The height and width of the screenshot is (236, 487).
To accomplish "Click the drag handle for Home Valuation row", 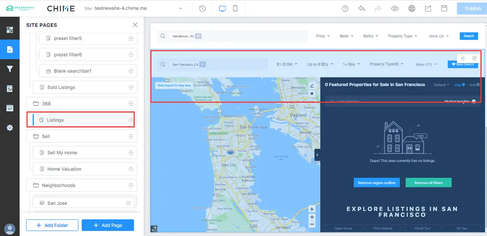I will (x=131, y=169).
